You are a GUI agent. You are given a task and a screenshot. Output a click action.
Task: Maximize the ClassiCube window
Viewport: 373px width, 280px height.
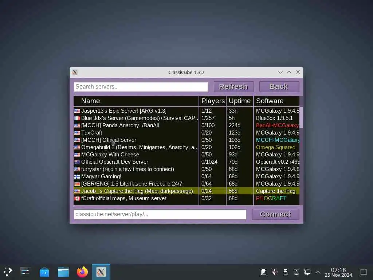pyautogui.click(x=289, y=73)
